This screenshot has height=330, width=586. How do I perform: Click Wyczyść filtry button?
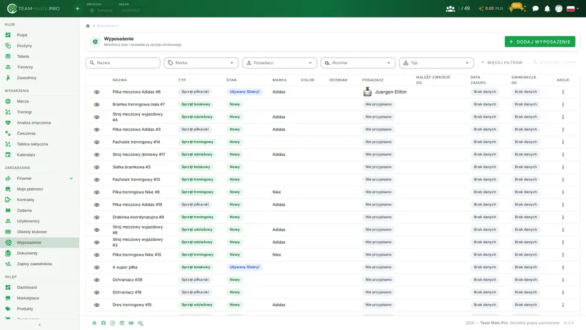(555, 62)
